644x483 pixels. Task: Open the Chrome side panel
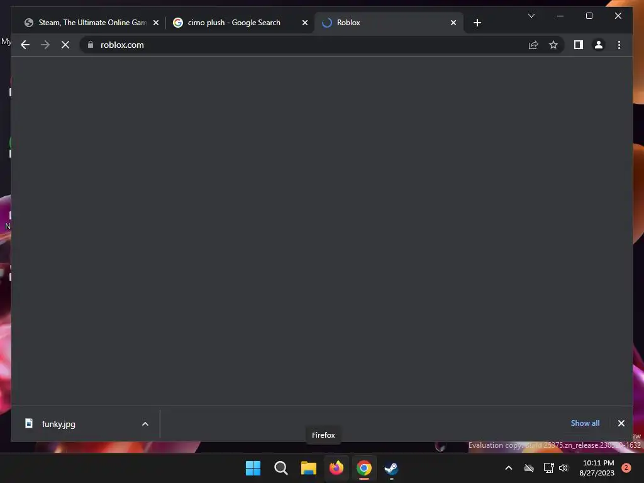[579, 45]
